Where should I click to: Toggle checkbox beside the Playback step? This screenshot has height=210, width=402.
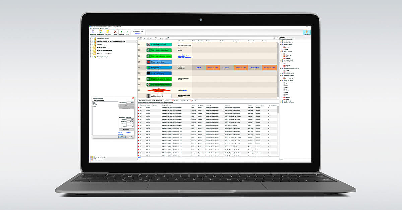click(x=139, y=68)
